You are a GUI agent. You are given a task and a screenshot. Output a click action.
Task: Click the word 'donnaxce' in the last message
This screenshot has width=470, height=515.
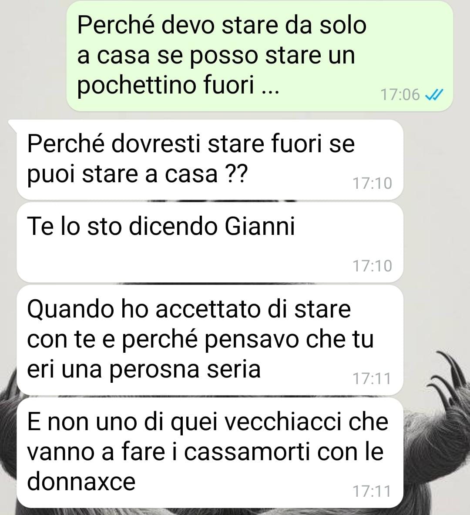81,481
